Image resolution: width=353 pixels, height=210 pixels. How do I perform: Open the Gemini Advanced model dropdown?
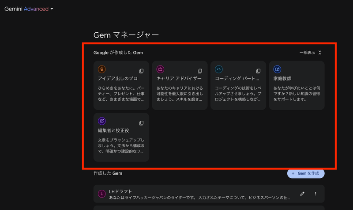(x=29, y=9)
